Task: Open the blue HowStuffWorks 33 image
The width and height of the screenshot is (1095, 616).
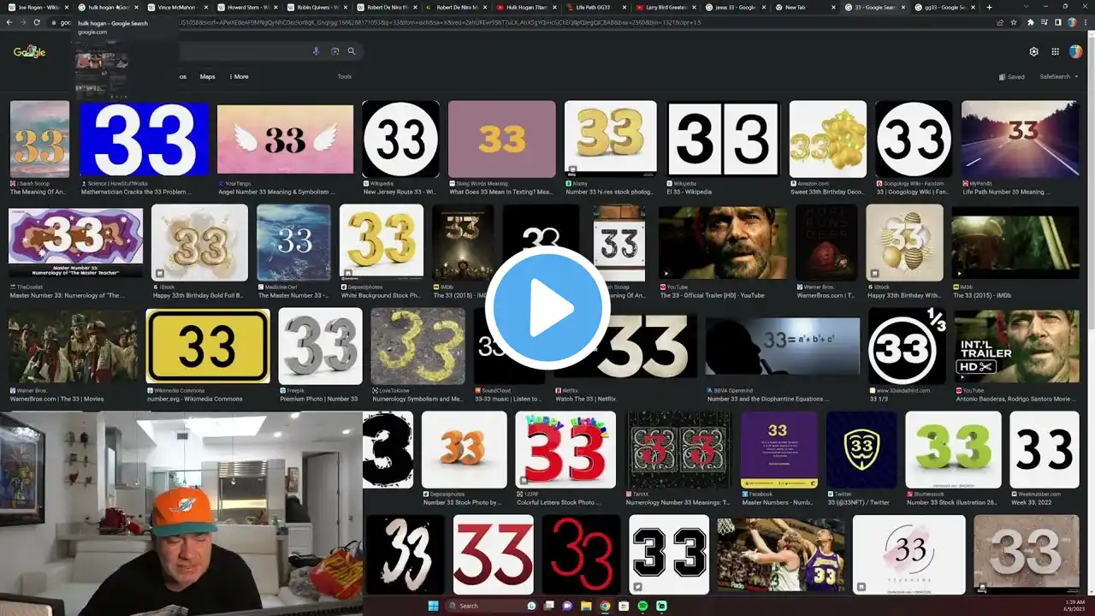Action: (x=144, y=139)
